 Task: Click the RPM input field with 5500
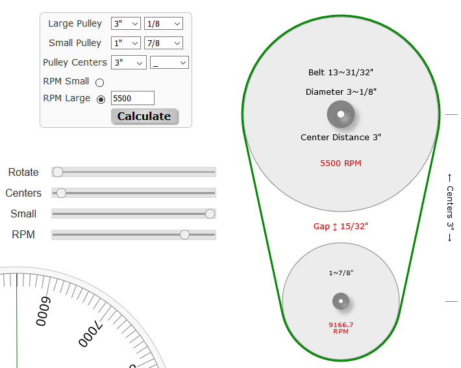click(x=132, y=98)
